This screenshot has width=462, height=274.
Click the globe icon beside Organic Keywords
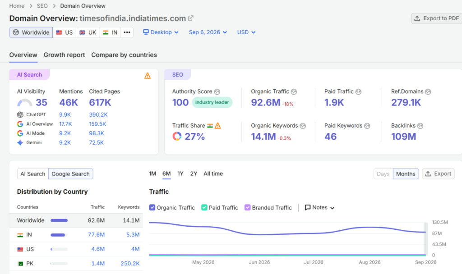[x=303, y=126]
